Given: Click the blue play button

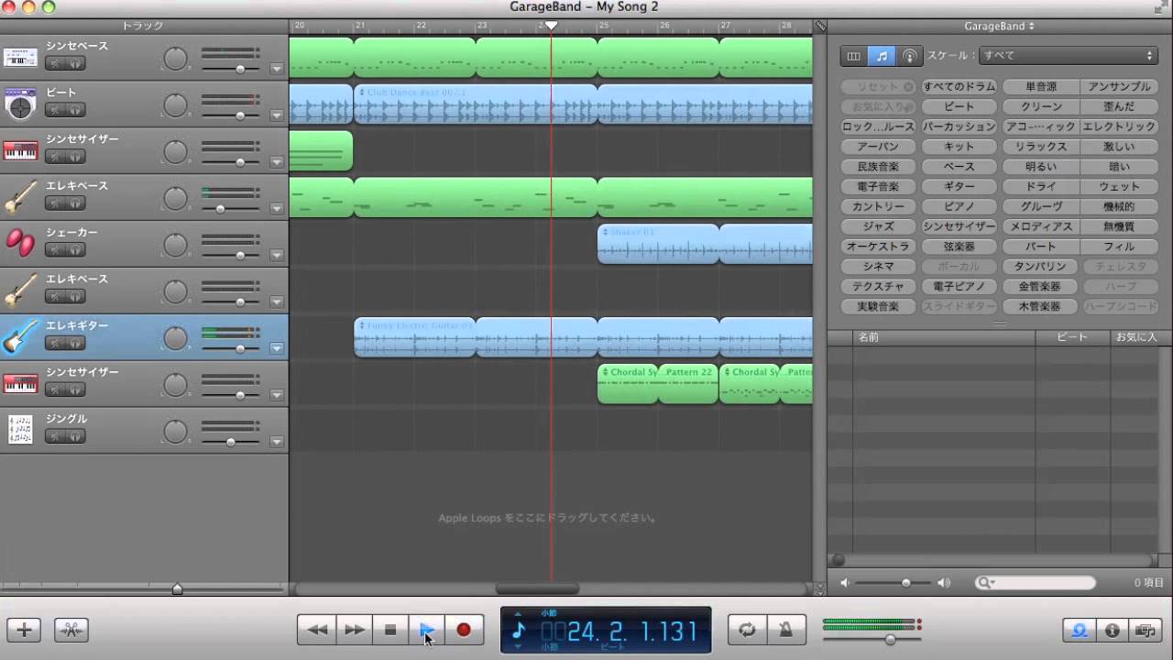Looking at the screenshot, I should 427,630.
